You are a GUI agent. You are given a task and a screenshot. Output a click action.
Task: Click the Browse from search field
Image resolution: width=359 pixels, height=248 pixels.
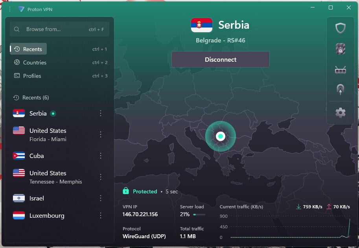59,29
